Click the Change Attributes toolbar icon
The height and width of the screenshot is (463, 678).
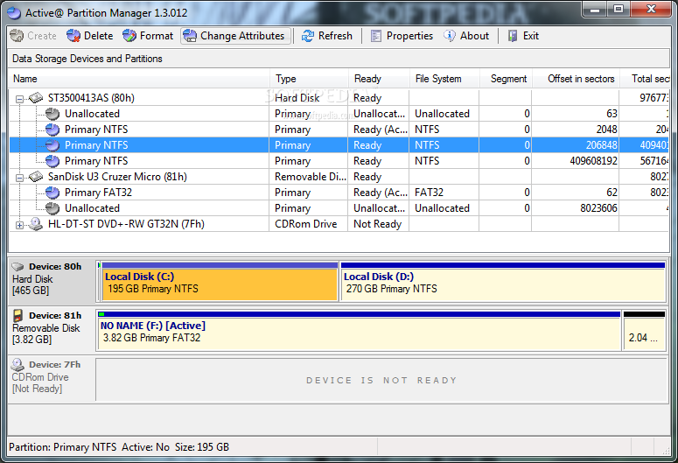[189, 36]
